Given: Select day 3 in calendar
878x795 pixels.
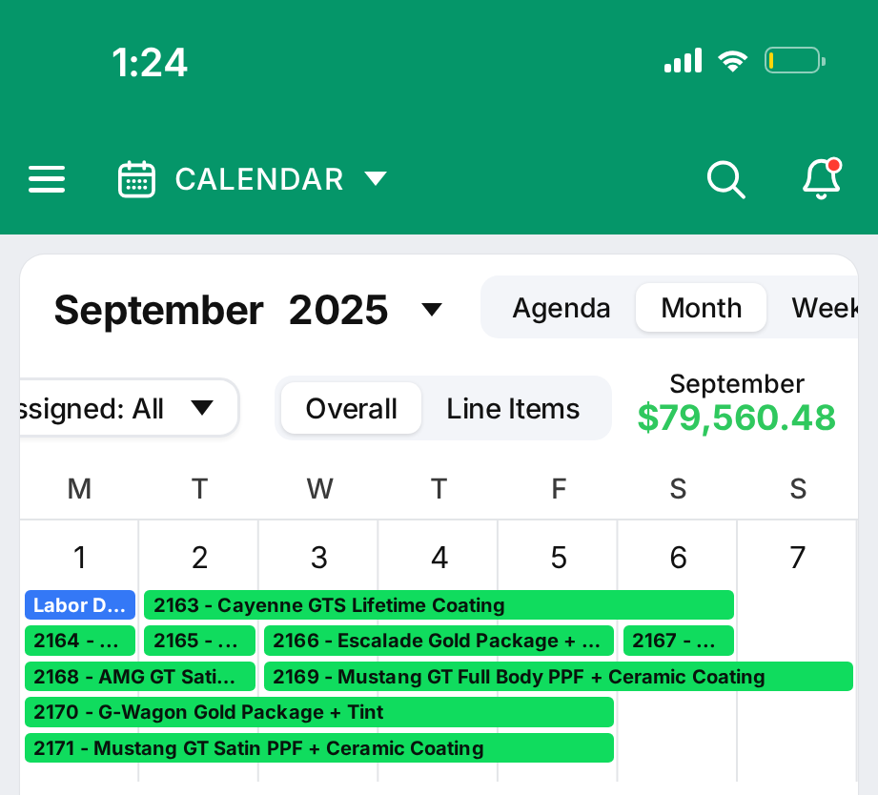Looking at the screenshot, I should pos(319,557).
